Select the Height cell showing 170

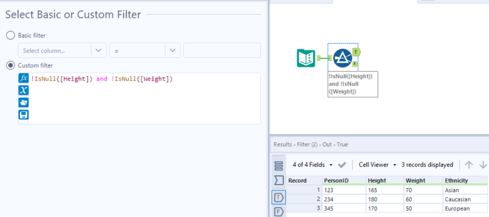(385, 208)
